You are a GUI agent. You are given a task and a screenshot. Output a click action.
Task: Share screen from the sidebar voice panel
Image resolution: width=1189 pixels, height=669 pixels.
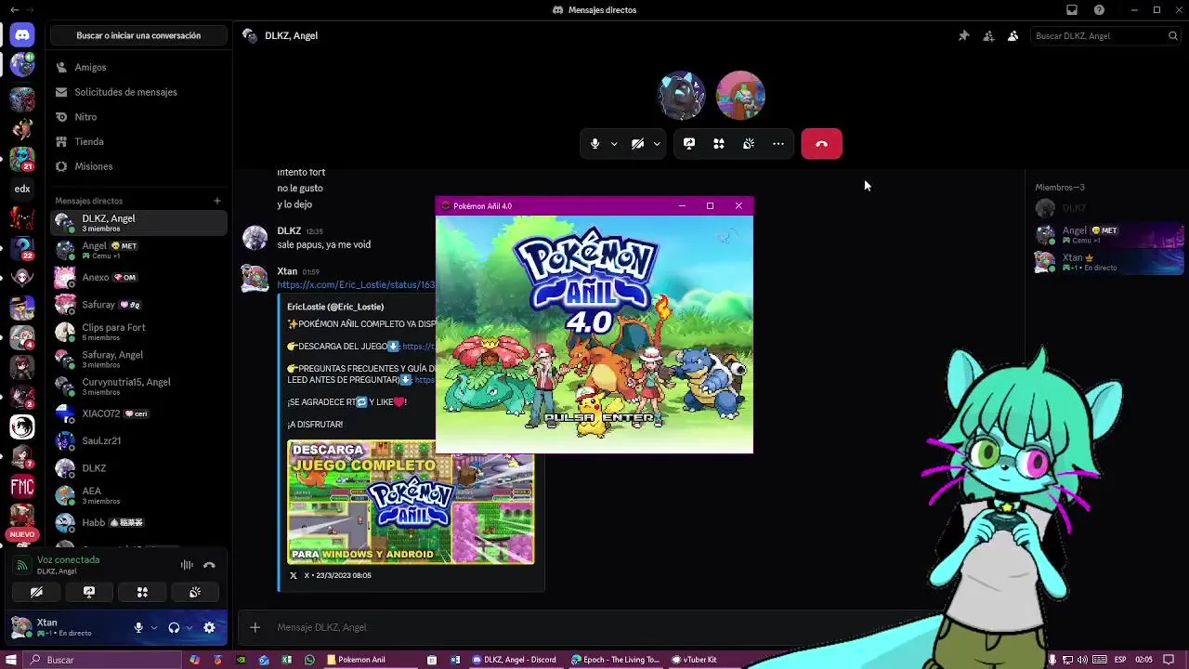[89, 592]
